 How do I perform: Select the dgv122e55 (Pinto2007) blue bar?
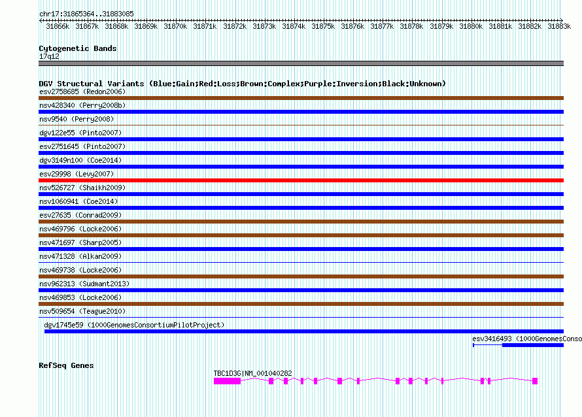point(301,139)
